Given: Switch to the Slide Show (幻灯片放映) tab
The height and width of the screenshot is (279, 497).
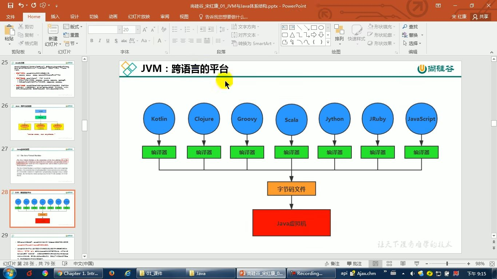Looking at the screenshot, I should point(139,17).
